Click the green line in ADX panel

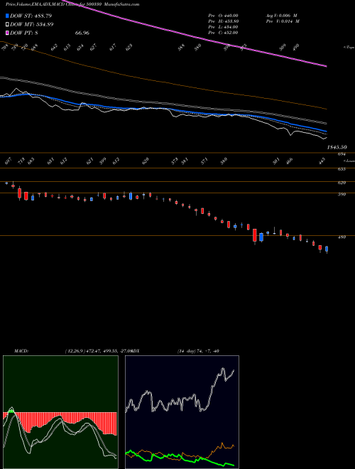[180, 456]
